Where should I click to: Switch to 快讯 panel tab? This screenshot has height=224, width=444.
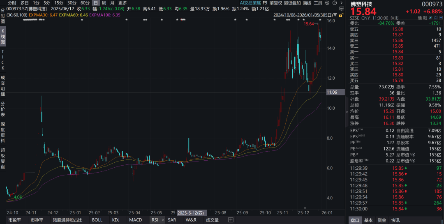click(x=395, y=220)
